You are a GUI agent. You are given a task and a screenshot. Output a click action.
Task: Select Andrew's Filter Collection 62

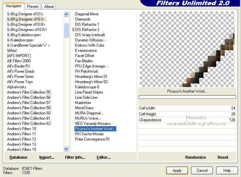point(29,124)
